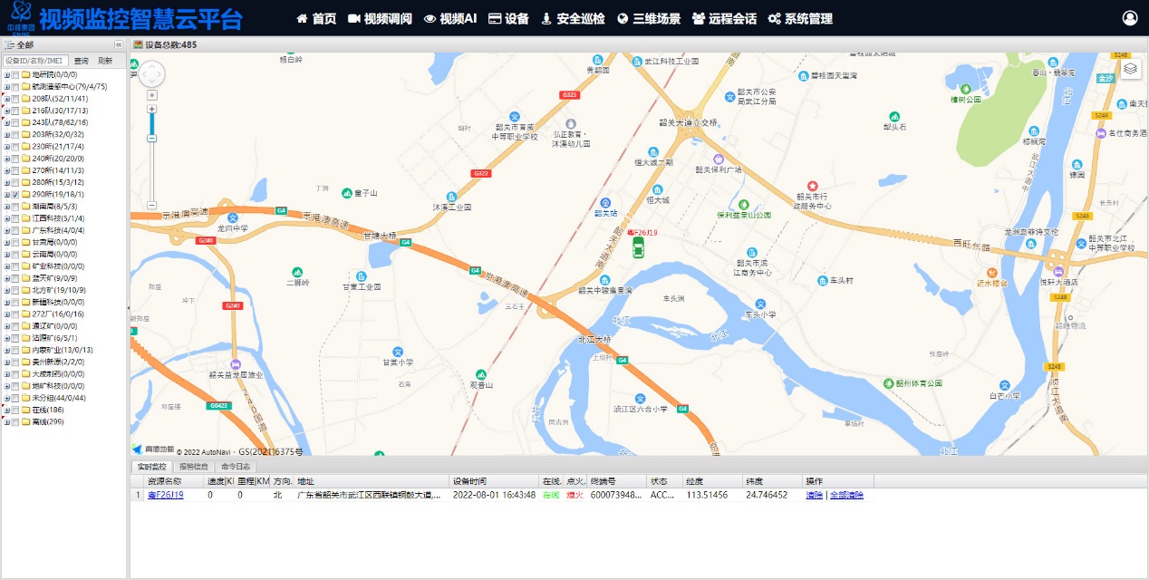This screenshot has height=580, width=1149.
Task: Click the 刷新 refresh button
Action: (105, 61)
